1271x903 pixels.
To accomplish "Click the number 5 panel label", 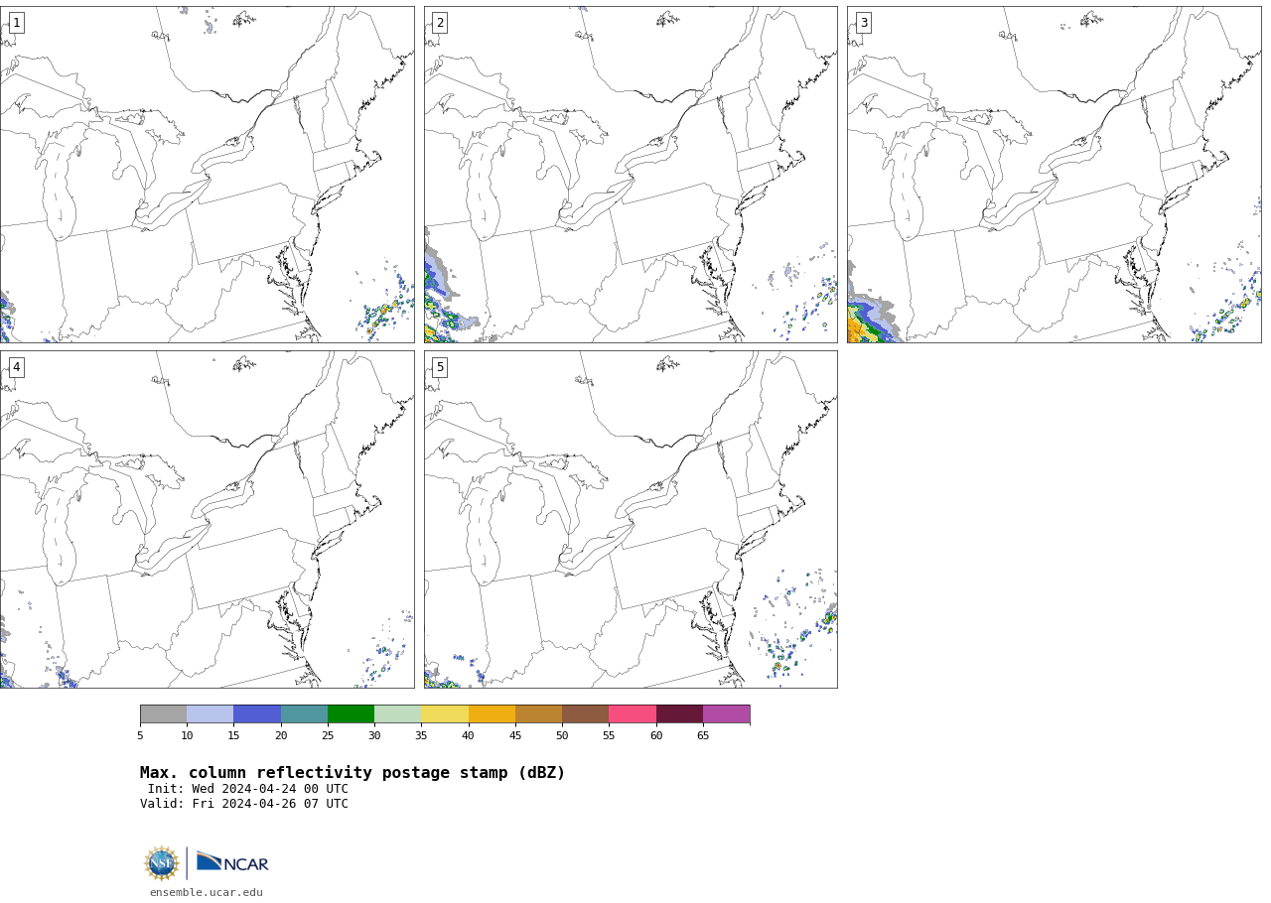I will point(440,367).
